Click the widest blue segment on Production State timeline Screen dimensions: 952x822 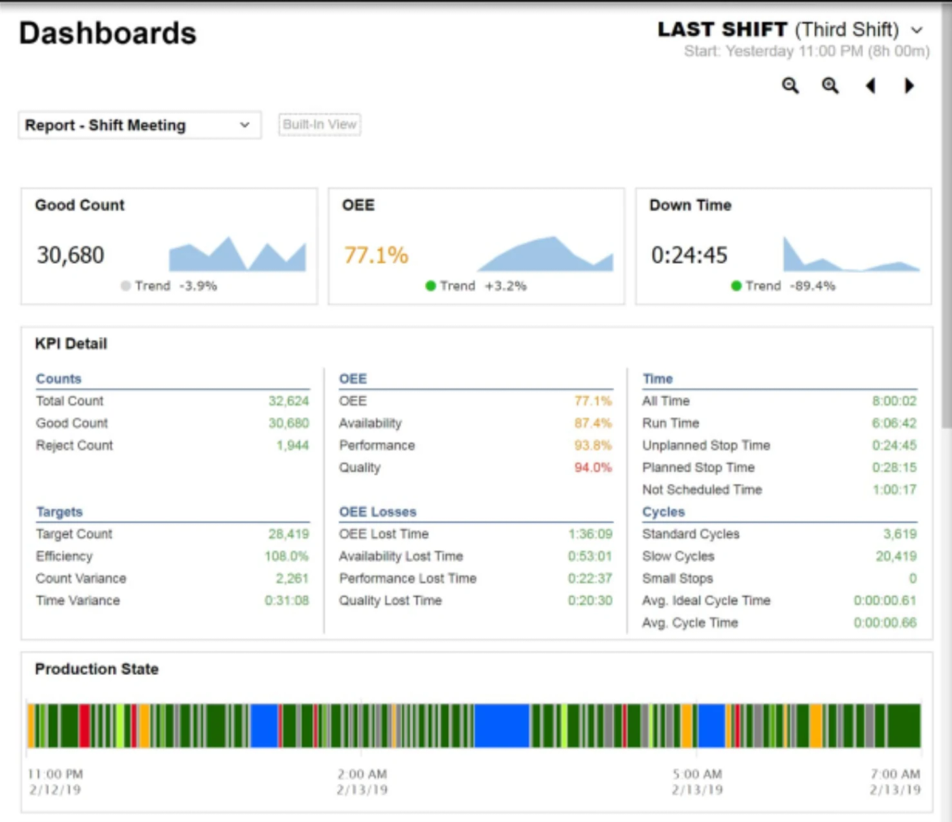[502, 726]
